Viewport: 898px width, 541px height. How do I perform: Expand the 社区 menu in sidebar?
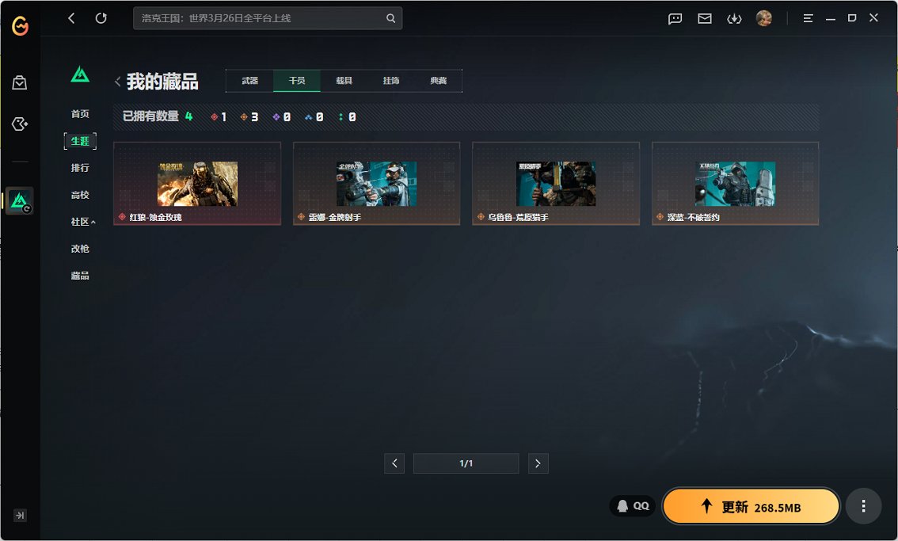pos(82,222)
